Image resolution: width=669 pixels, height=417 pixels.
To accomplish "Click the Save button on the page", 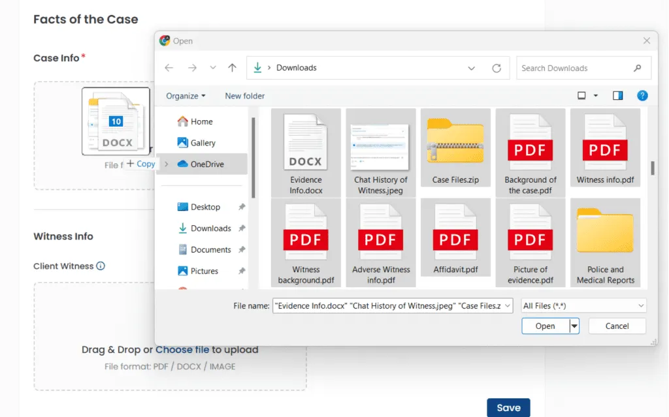I will (508, 408).
